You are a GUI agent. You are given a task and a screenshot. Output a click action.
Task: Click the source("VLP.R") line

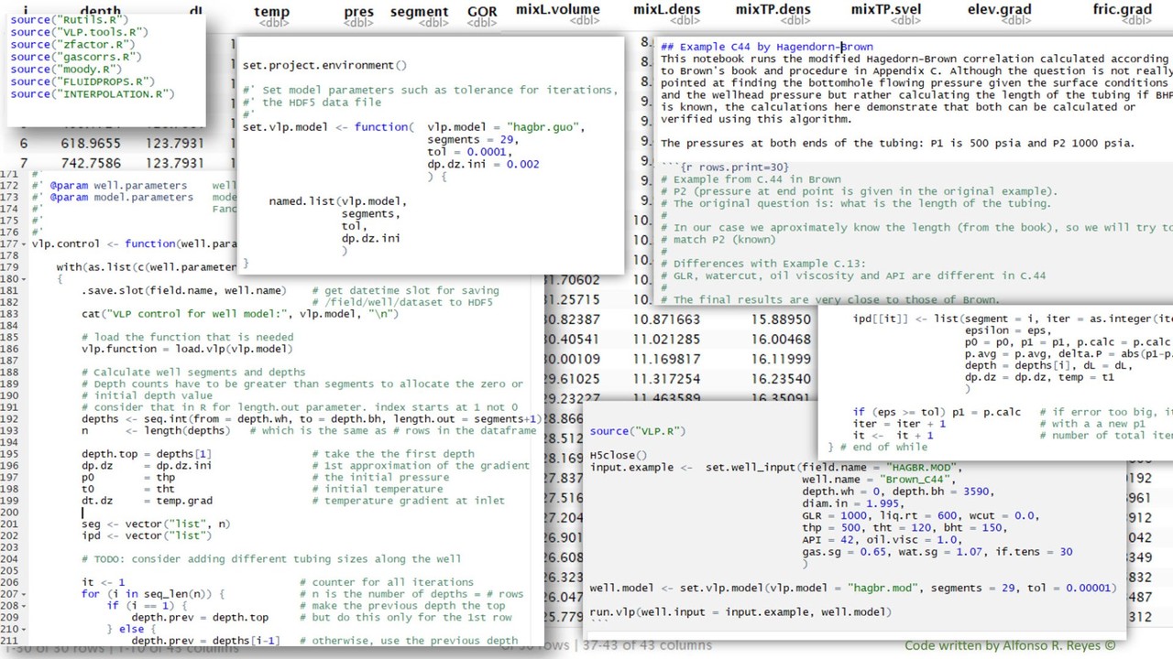click(637, 431)
